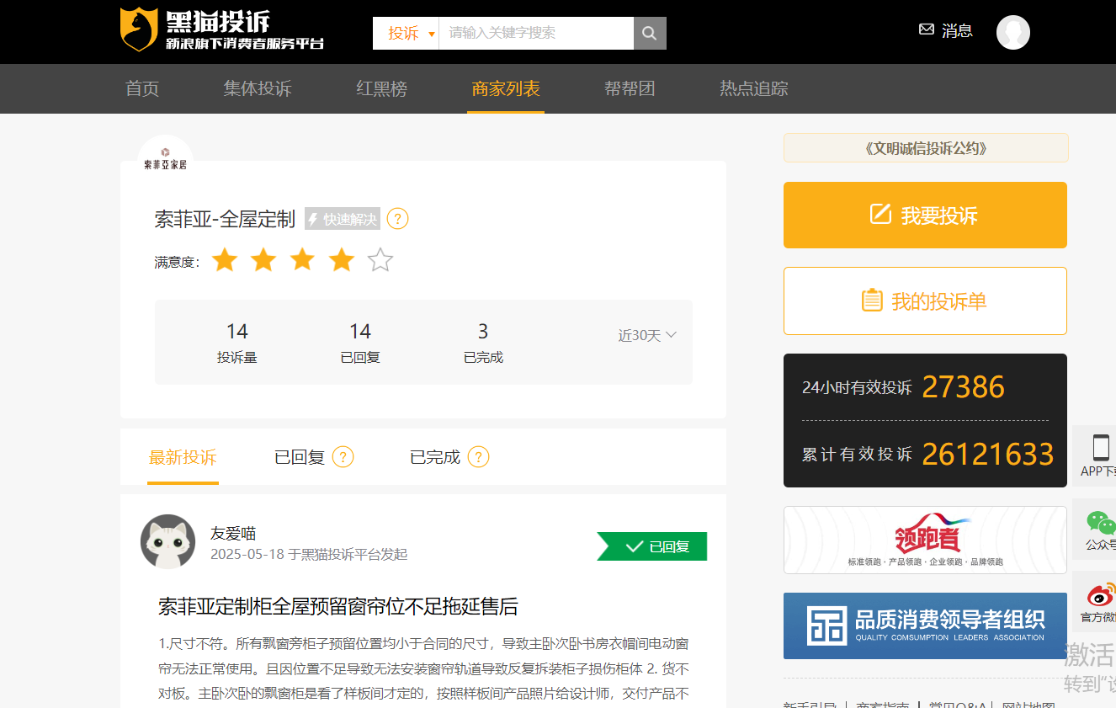Select 商家列表 navigation item
Image resolution: width=1116 pixels, height=708 pixels.
coord(506,88)
